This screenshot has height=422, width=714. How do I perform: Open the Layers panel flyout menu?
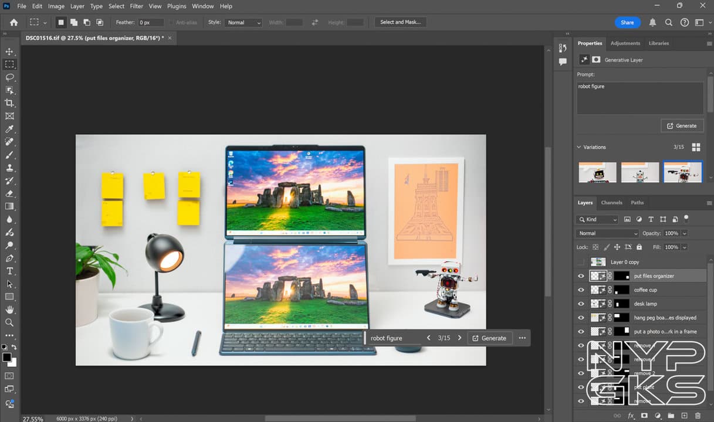(709, 203)
